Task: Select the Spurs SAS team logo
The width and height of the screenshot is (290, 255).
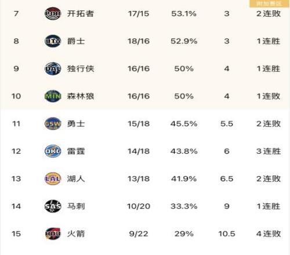Action: (53, 206)
